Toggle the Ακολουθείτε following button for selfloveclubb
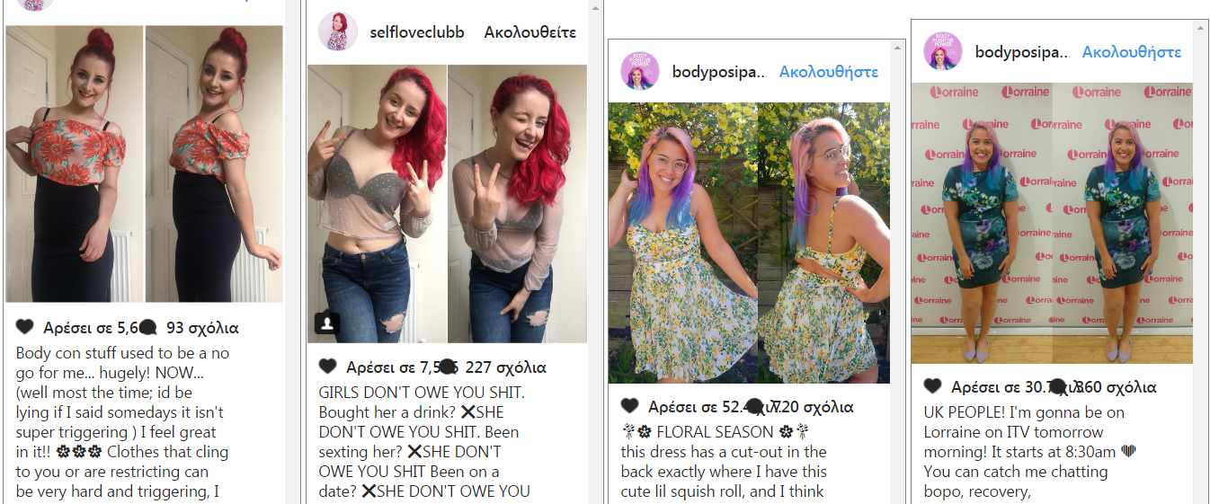The width and height of the screenshot is (1210, 504). 530,32
